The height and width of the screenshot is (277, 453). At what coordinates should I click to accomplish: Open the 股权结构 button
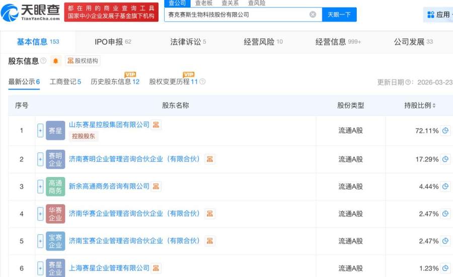pyautogui.click(x=83, y=61)
